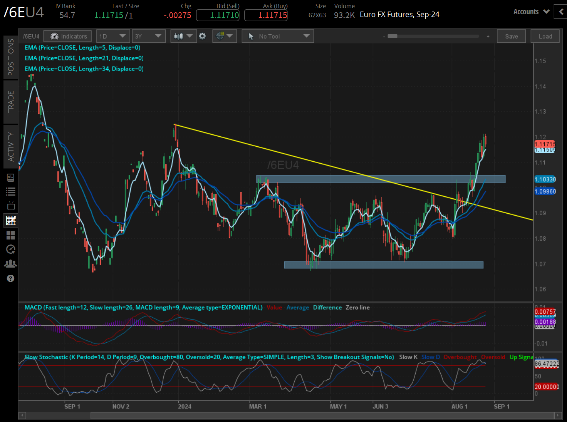Screen dimensions: 567x422
Task: Select the charts icon in sidebar
Action: click(10, 221)
